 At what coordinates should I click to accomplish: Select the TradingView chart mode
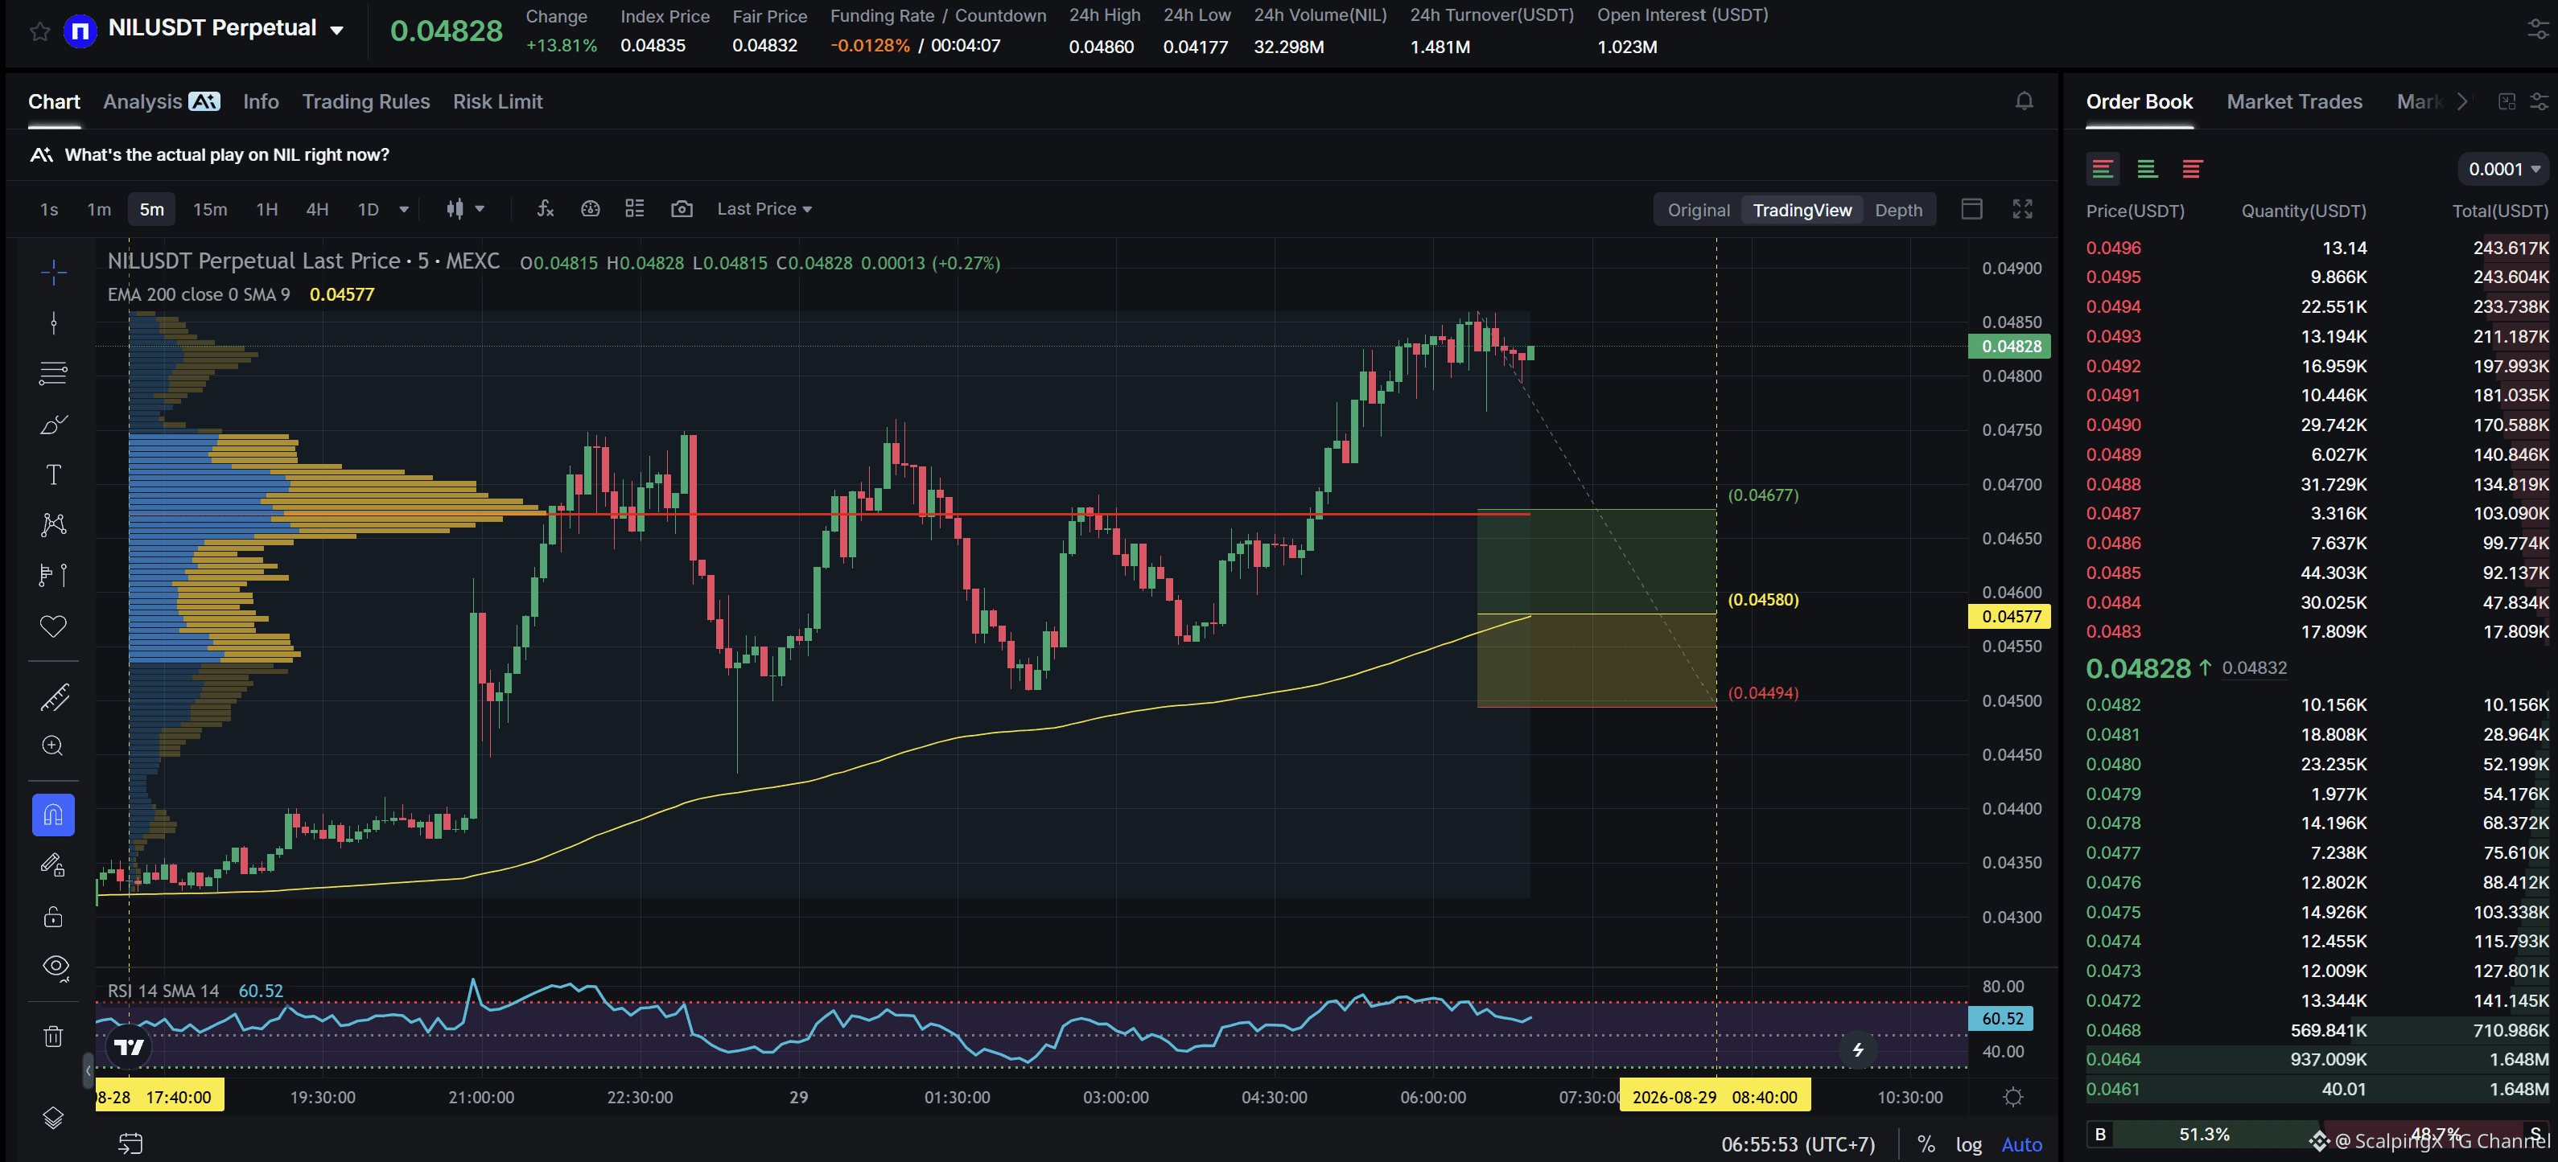tap(1802, 209)
